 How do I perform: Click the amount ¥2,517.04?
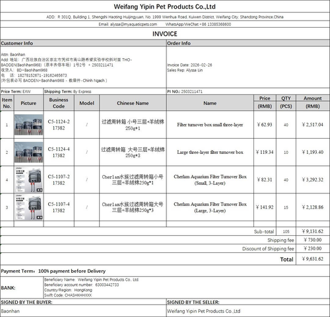click(x=313, y=125)
